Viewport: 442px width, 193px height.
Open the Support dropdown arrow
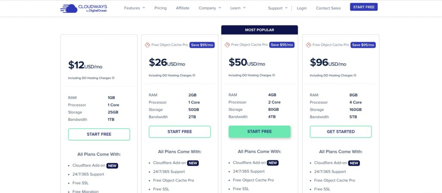click(287, 8)
